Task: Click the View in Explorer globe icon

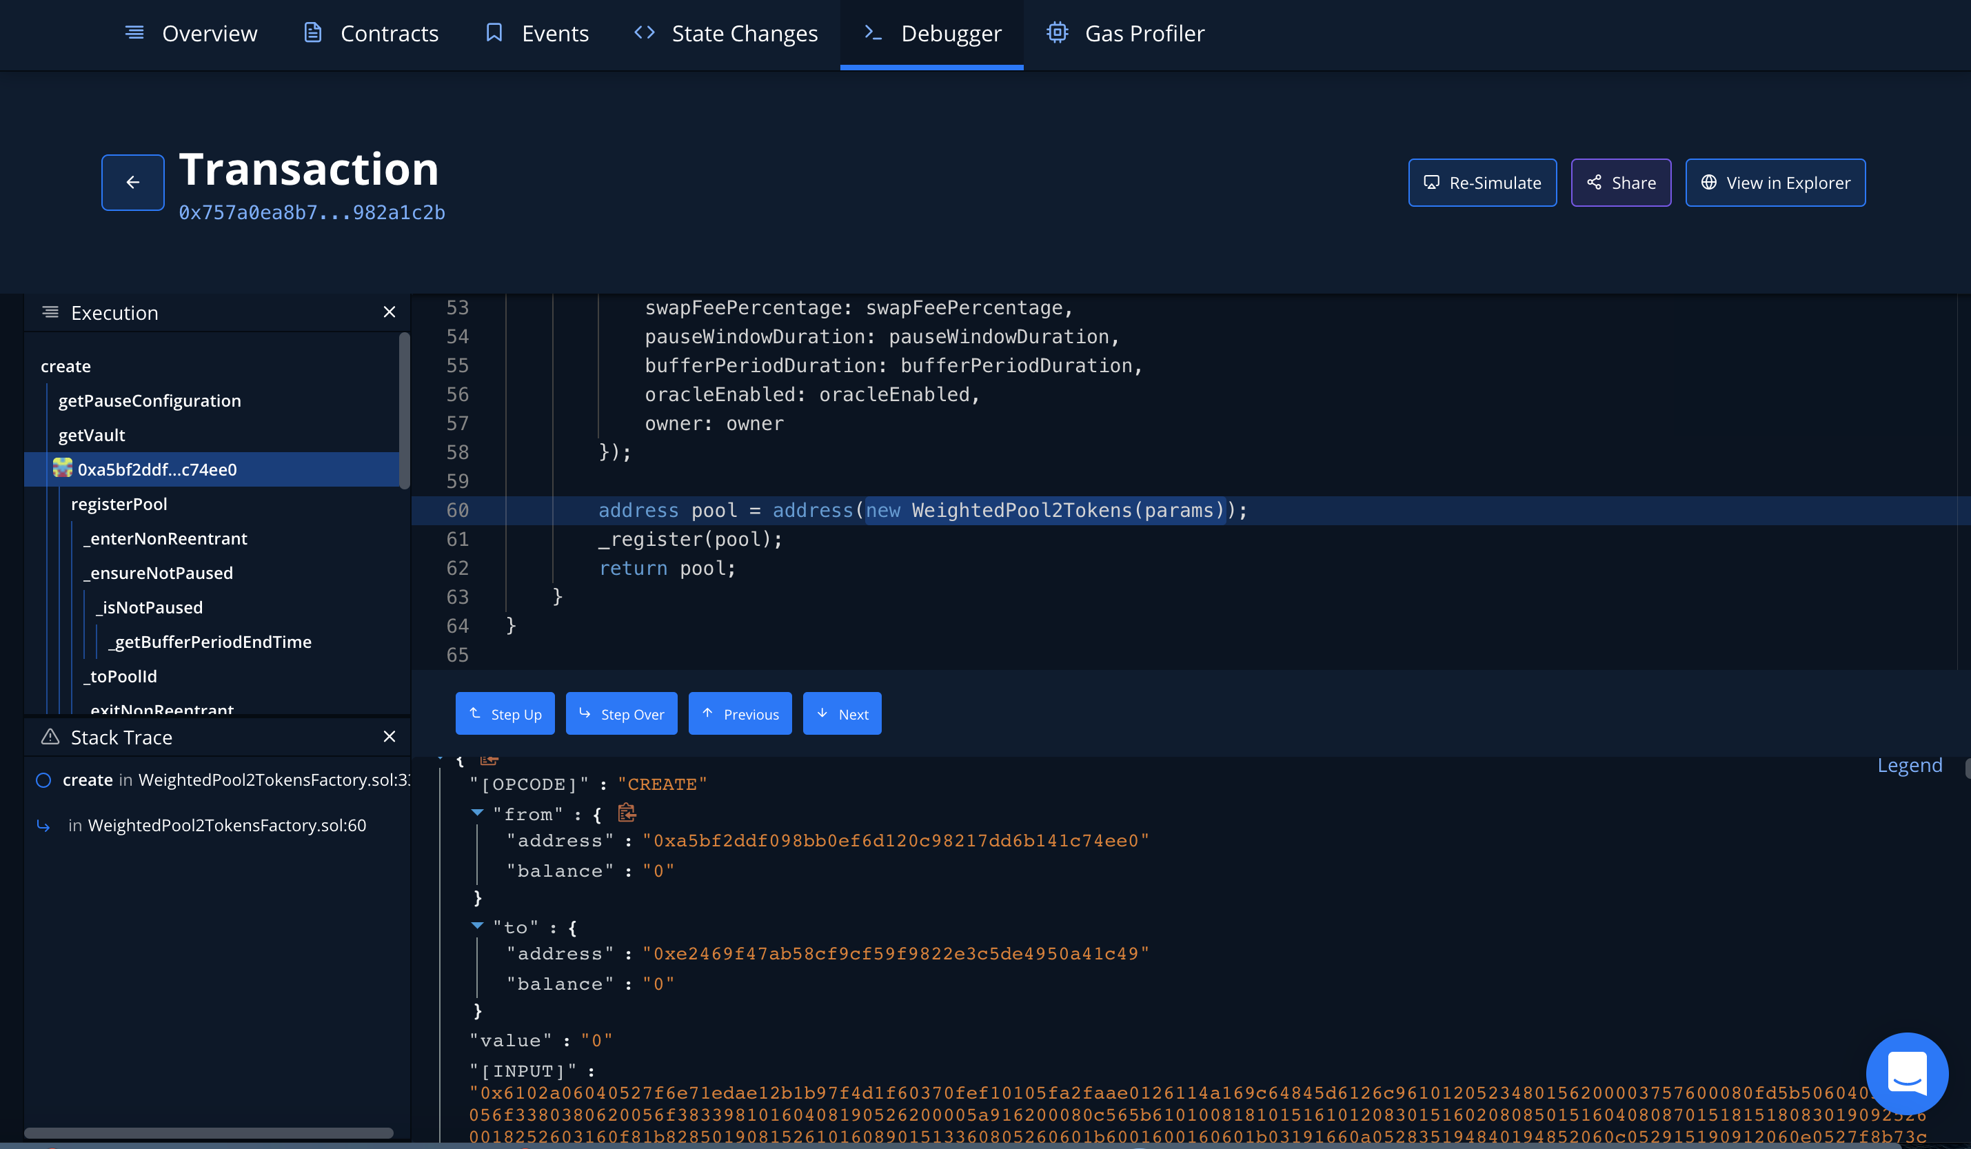Action: [1709, 182]
